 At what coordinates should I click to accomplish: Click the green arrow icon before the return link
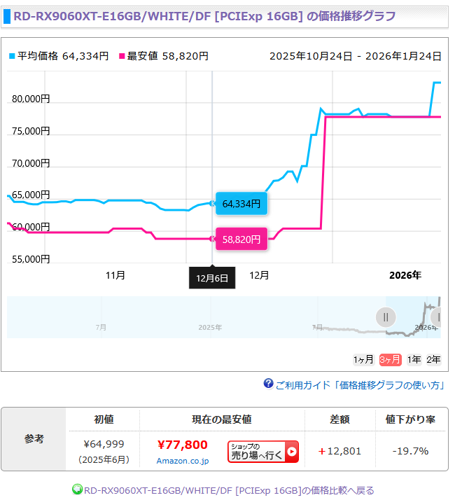coord(77,489)
